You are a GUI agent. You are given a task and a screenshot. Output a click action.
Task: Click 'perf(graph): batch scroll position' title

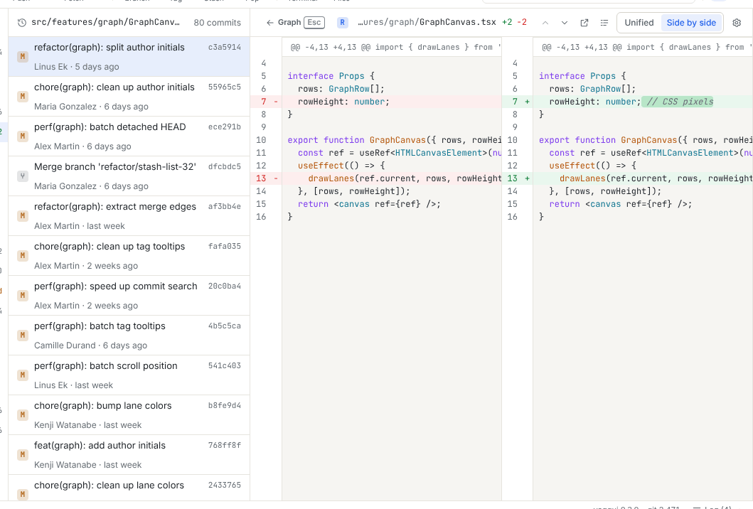pyautogui.click(x=106, y=366)
